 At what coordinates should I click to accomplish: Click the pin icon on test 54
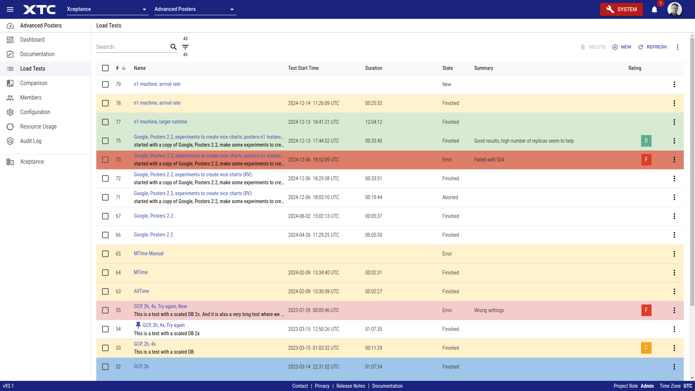click(x=138, y=325)
